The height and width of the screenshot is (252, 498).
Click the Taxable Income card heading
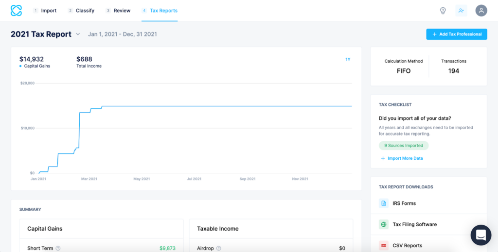tap(217, 229)
